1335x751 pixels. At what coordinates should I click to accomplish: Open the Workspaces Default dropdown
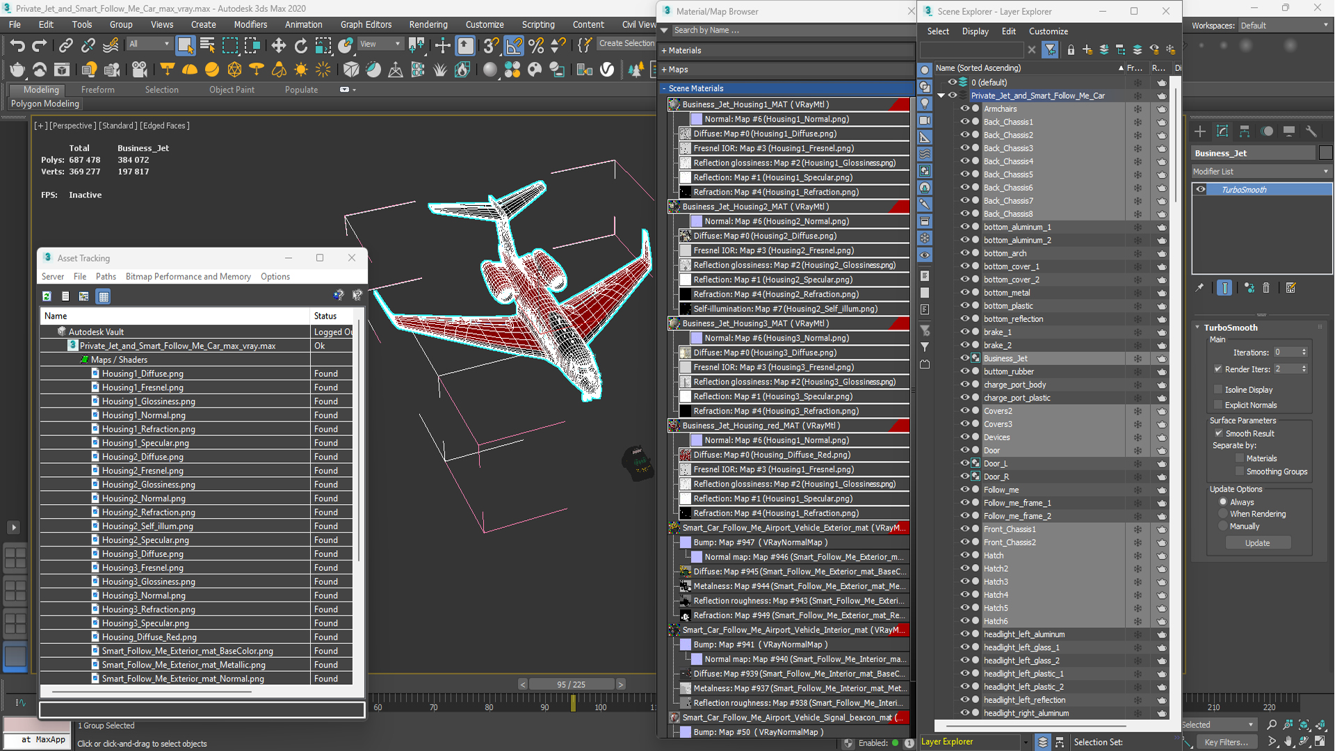[1284, 25]
